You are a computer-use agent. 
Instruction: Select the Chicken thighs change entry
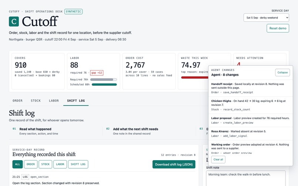tap(250, 105)
